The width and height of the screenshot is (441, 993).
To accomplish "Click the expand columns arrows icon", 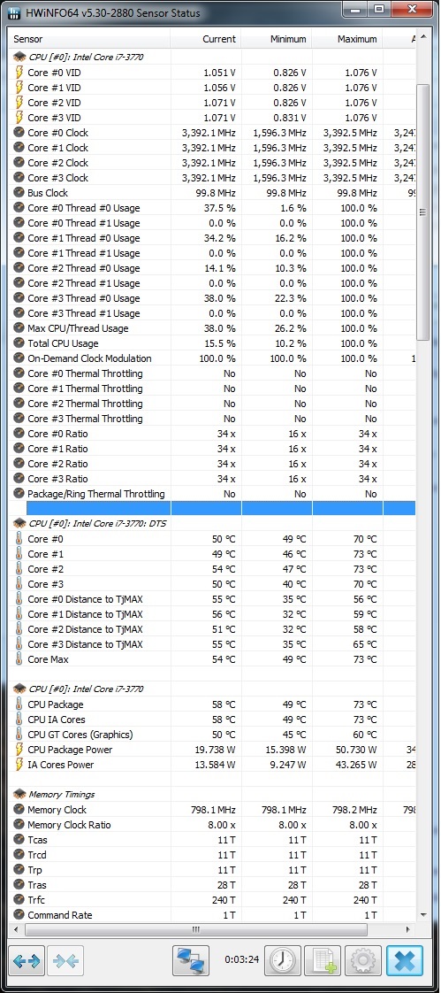I will (27, 960).
